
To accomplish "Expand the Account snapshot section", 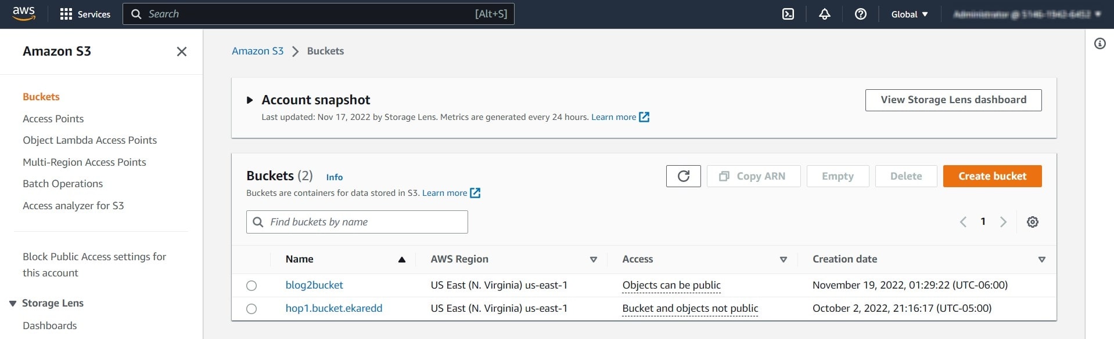I will 250,100.
